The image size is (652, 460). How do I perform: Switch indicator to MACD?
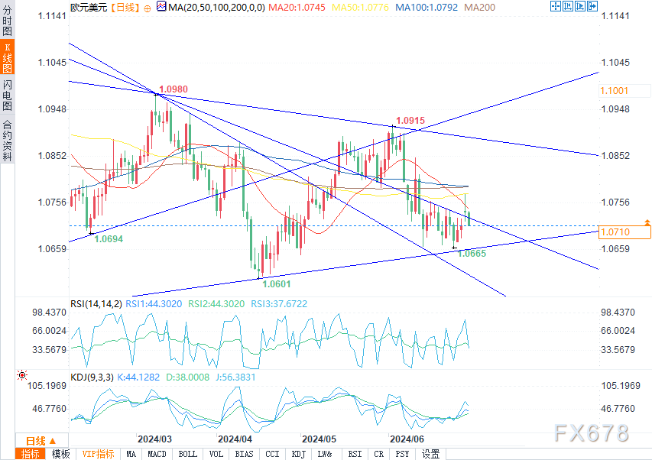pyautogui.click(x=157, y=454)
